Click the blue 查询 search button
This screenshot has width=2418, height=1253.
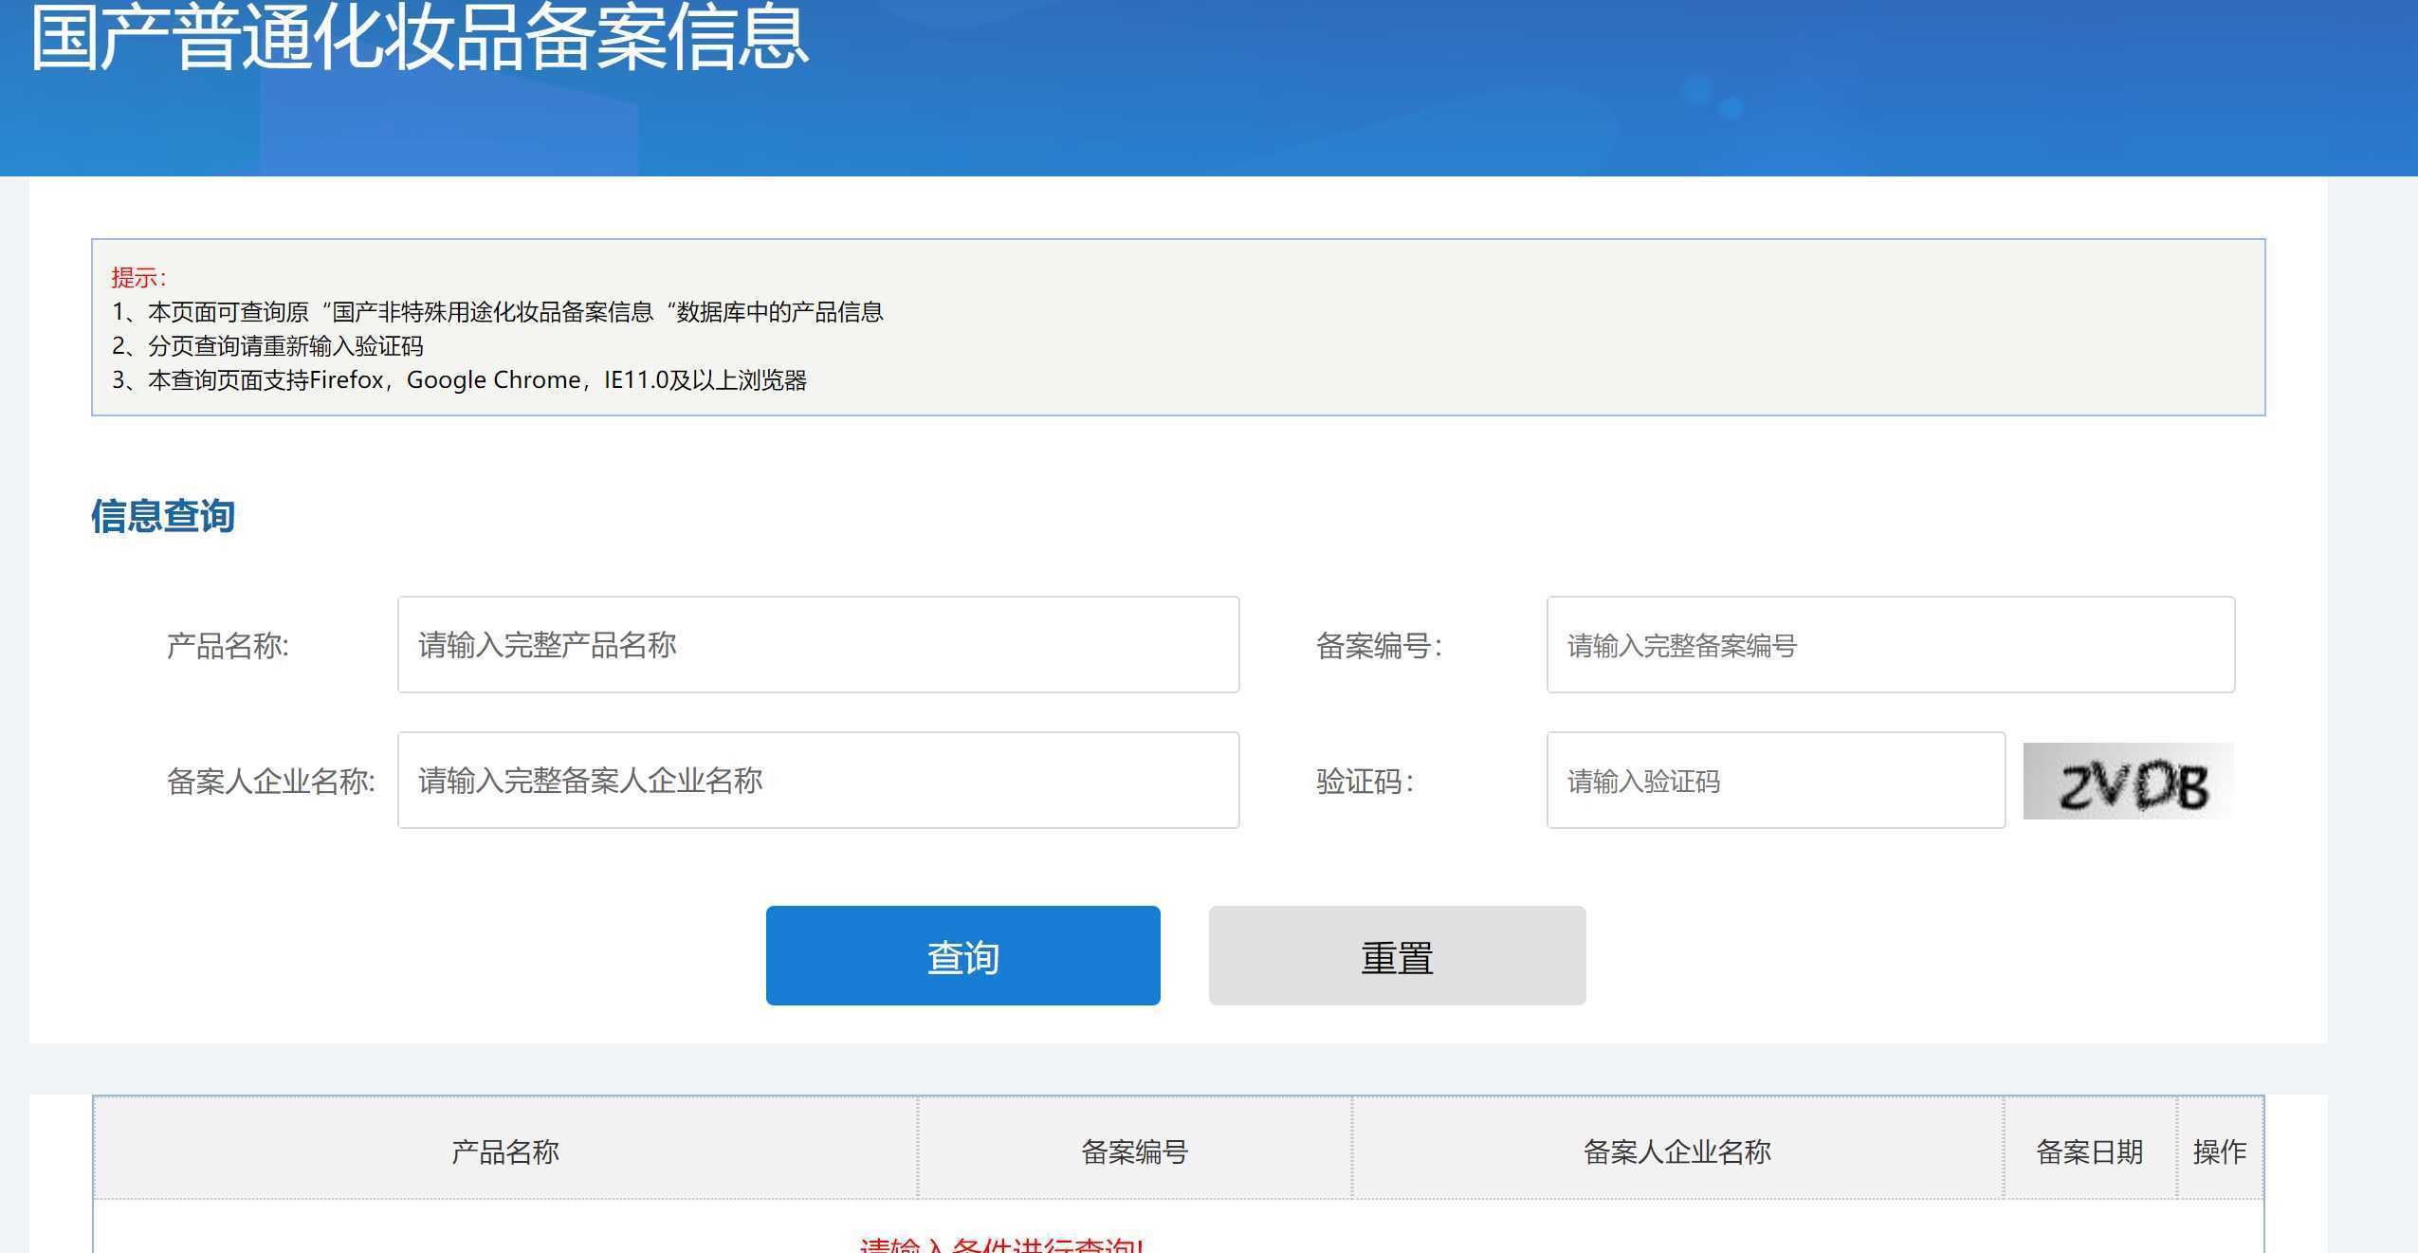click(962, 955)
